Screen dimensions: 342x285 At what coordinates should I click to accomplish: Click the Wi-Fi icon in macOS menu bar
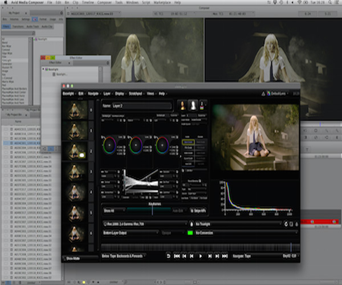[299, 2]
